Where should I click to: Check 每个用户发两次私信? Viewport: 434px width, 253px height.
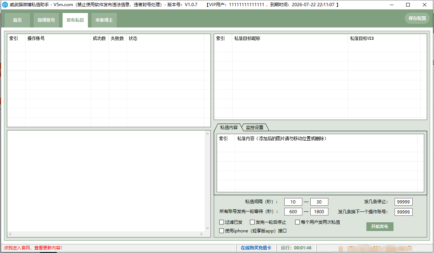click(298, 222)
